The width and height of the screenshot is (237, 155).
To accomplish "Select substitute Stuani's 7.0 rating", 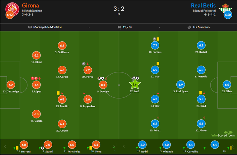I will (x=48, y=145).
